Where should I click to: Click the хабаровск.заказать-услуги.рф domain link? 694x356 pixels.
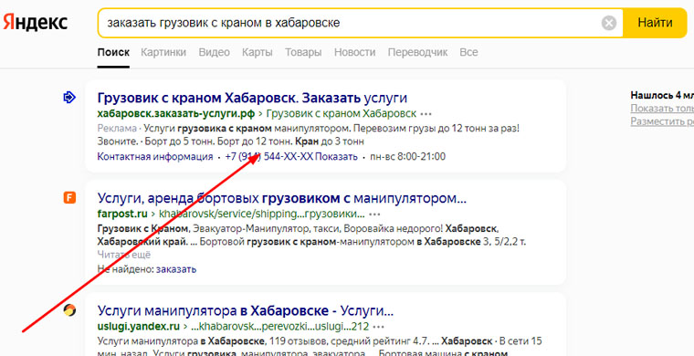[176, 114]
